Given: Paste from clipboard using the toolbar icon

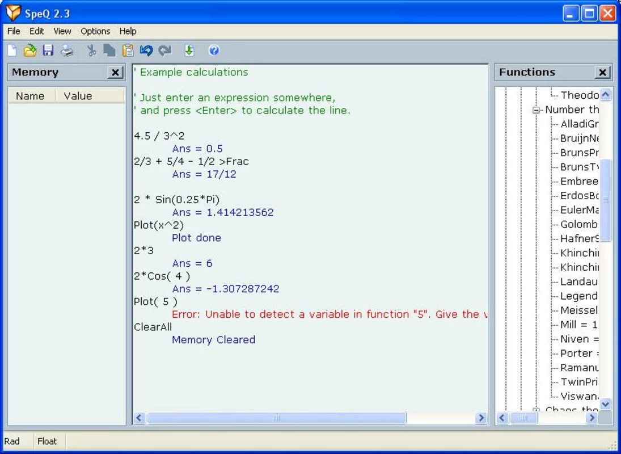Looking at the screenshot, I should [x=128, y=51].
